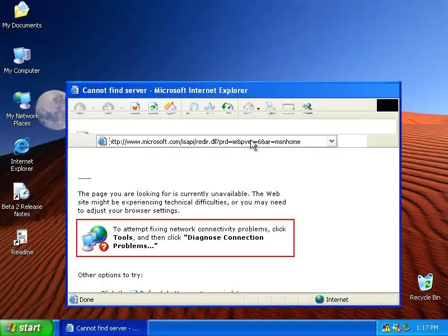Go to the Home page icon
The height and width of the screenshot is (336, 448).
[x=170, y=108]
